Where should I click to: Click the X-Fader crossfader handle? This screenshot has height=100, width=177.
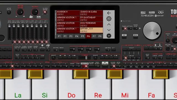86,58
